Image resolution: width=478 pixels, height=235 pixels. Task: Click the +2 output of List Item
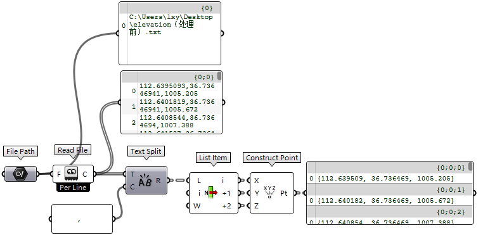coord(226,206)
